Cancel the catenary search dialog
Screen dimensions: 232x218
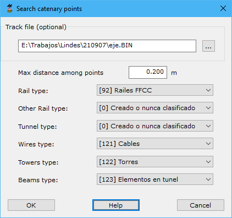click(201, 205)
